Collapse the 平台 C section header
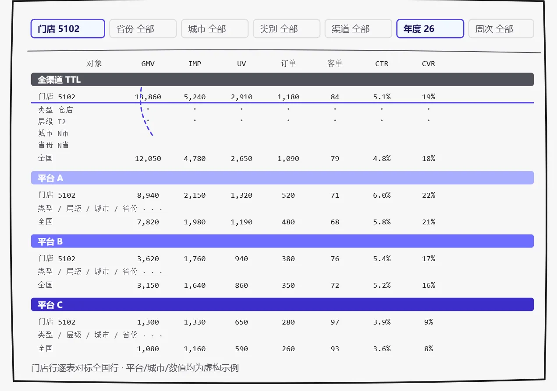 (282, 305)
